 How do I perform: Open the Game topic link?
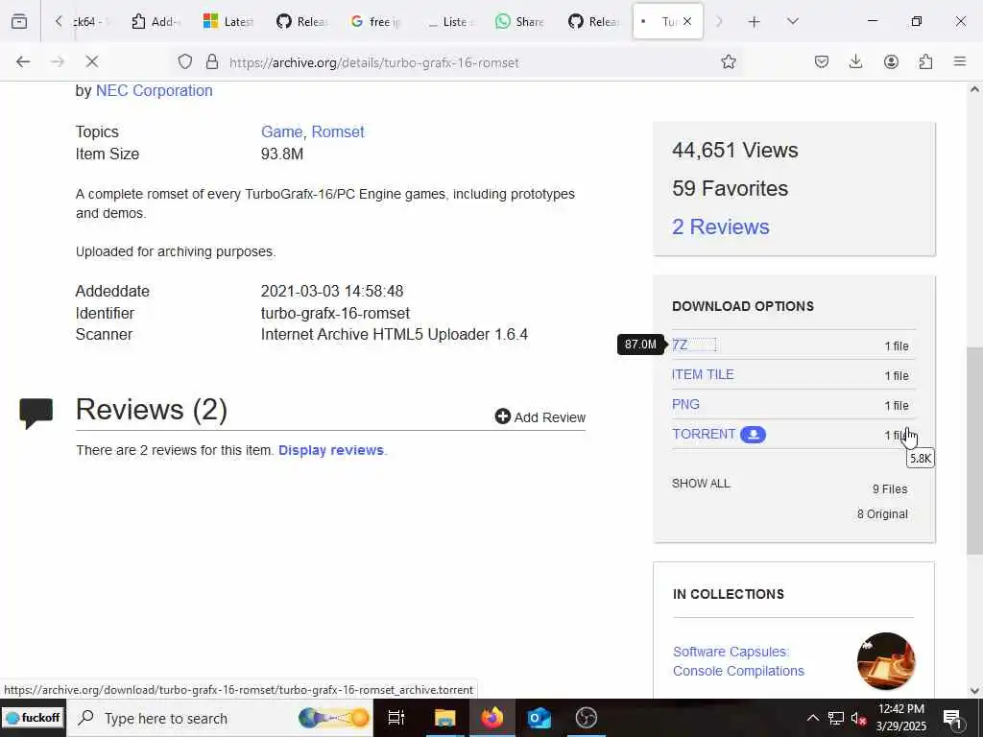tap(281, 131)
